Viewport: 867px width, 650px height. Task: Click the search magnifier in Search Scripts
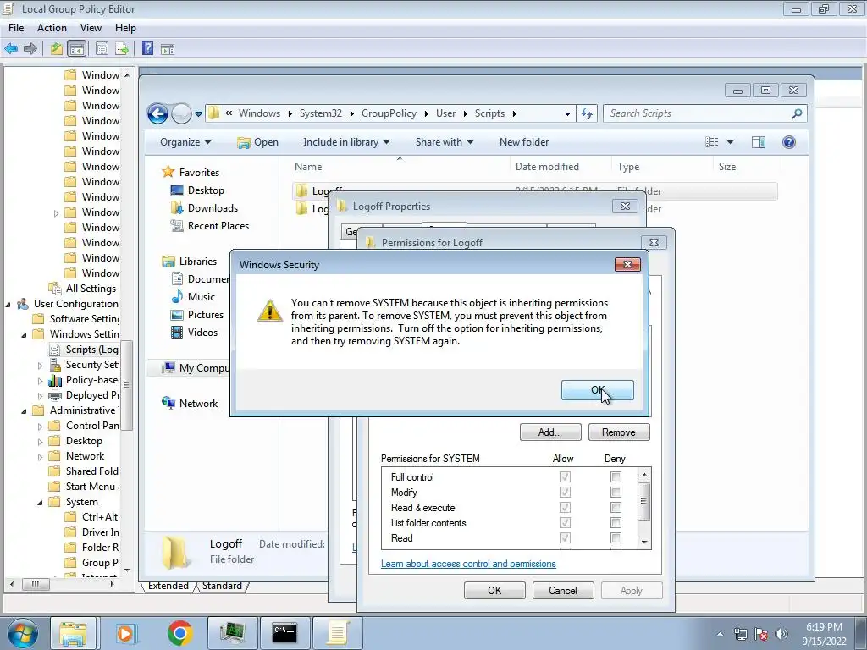point(797,113)
